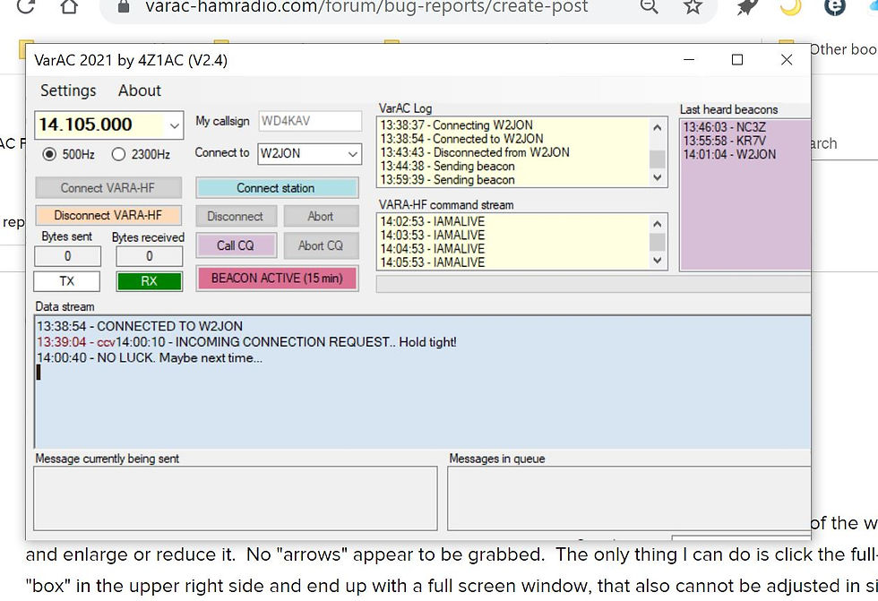Click log entry 'Disconnected from W2JON'
878x601 pixels.
tap(475, 152)
